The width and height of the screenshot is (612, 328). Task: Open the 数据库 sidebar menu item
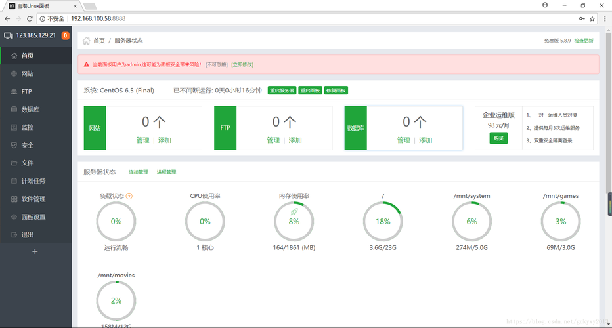coord(30,110)
